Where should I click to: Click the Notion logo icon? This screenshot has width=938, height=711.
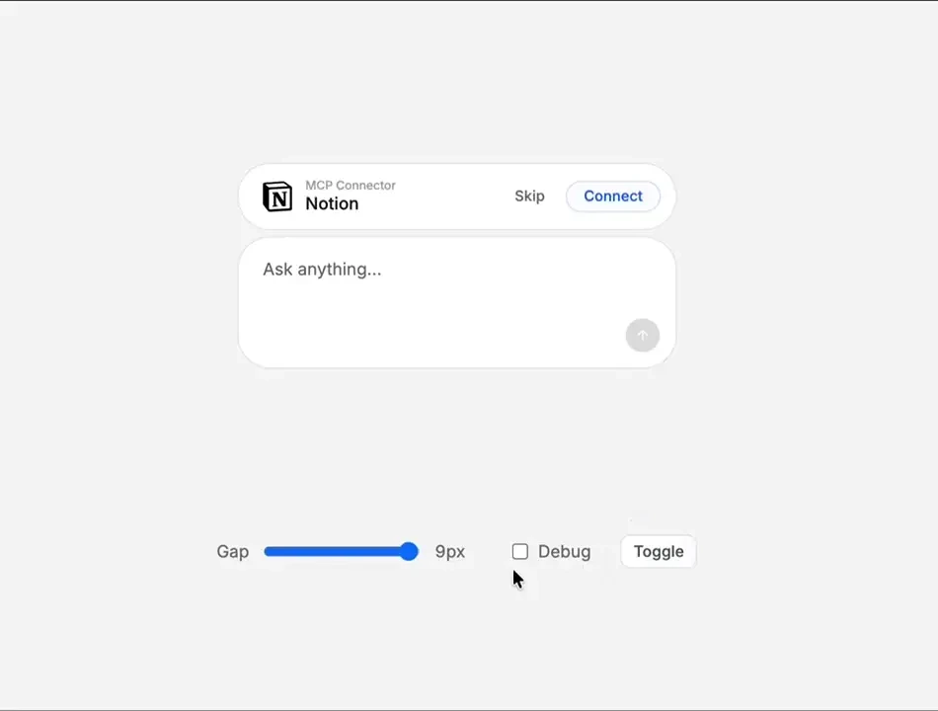tap(277, 197)
